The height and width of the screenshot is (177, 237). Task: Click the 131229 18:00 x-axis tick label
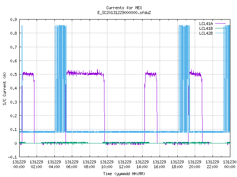tap(177, 164)
